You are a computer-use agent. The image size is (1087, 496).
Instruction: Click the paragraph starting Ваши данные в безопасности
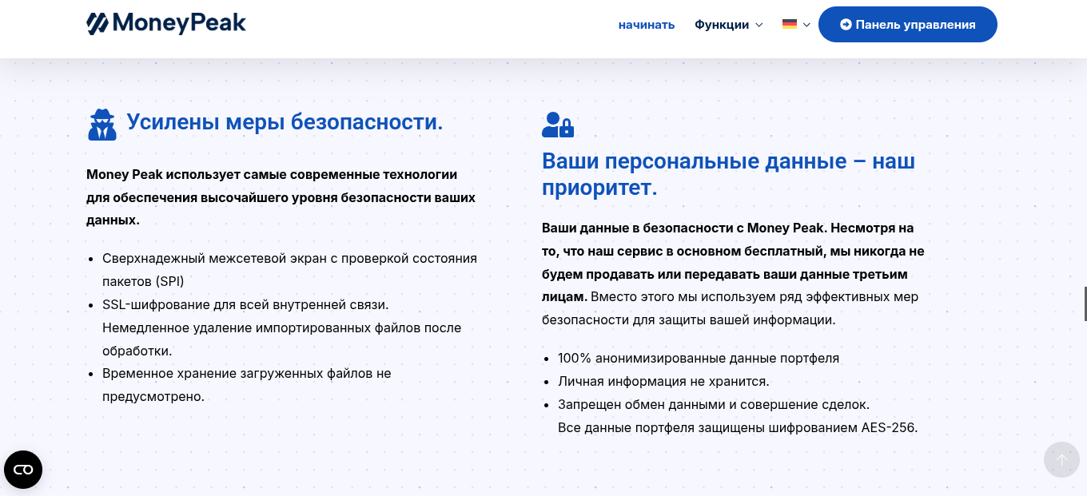(733, 274)
